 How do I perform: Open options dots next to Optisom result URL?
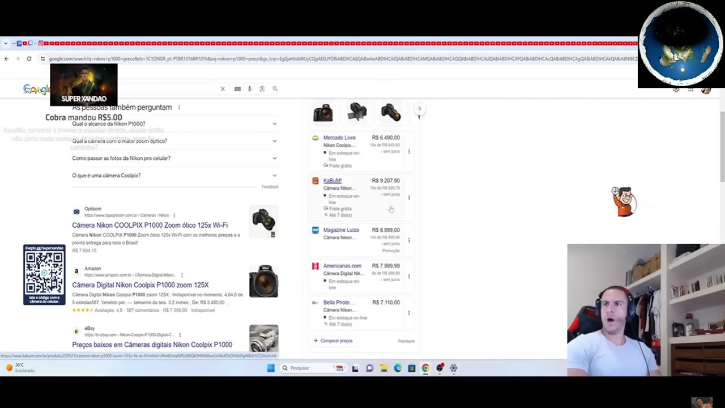coord(174,215)
